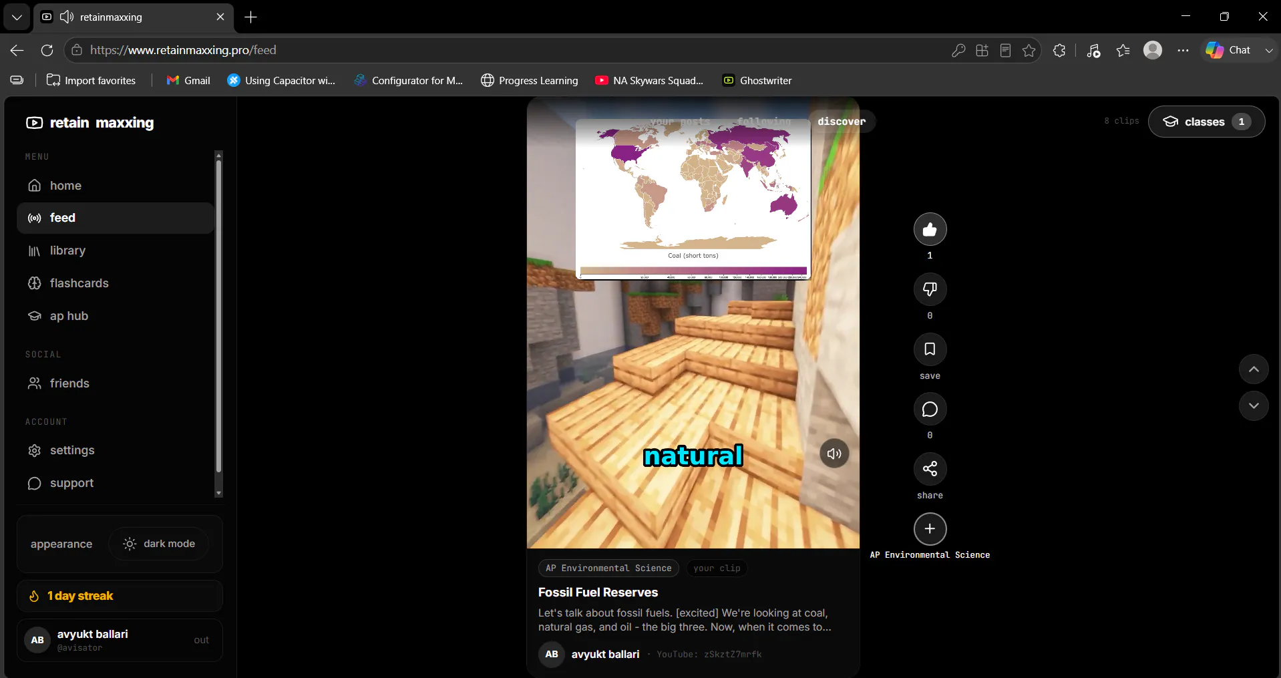This screenshot has width=1281, height=678.
Task: Toggle dark mode appearance
Action: coord(158,544)
